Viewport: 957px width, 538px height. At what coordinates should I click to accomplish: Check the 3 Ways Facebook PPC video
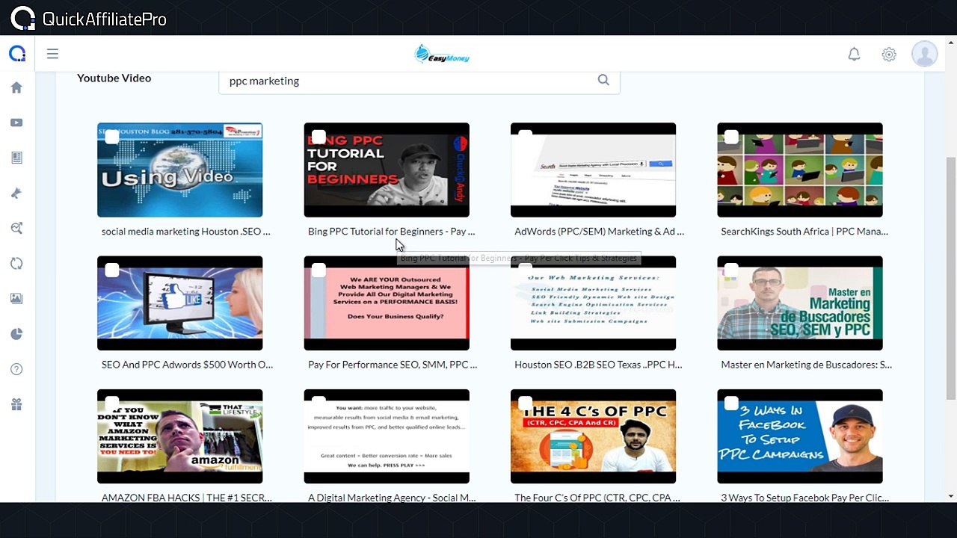(731, 403)
